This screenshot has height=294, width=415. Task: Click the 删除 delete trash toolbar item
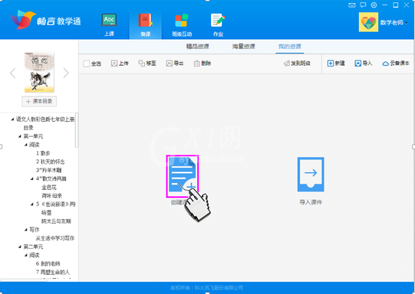[x=203, y=63]
